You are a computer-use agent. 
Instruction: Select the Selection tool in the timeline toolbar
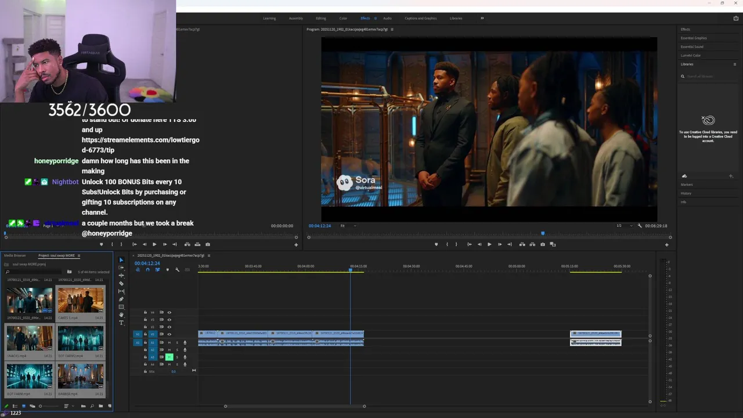(x=121, y=260)
